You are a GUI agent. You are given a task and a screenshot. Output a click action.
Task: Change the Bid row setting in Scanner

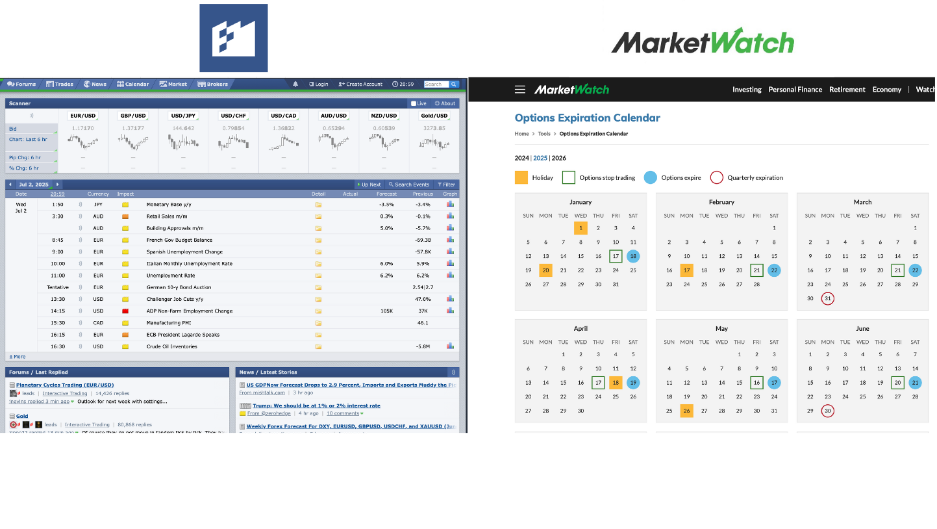coord(32,129)
